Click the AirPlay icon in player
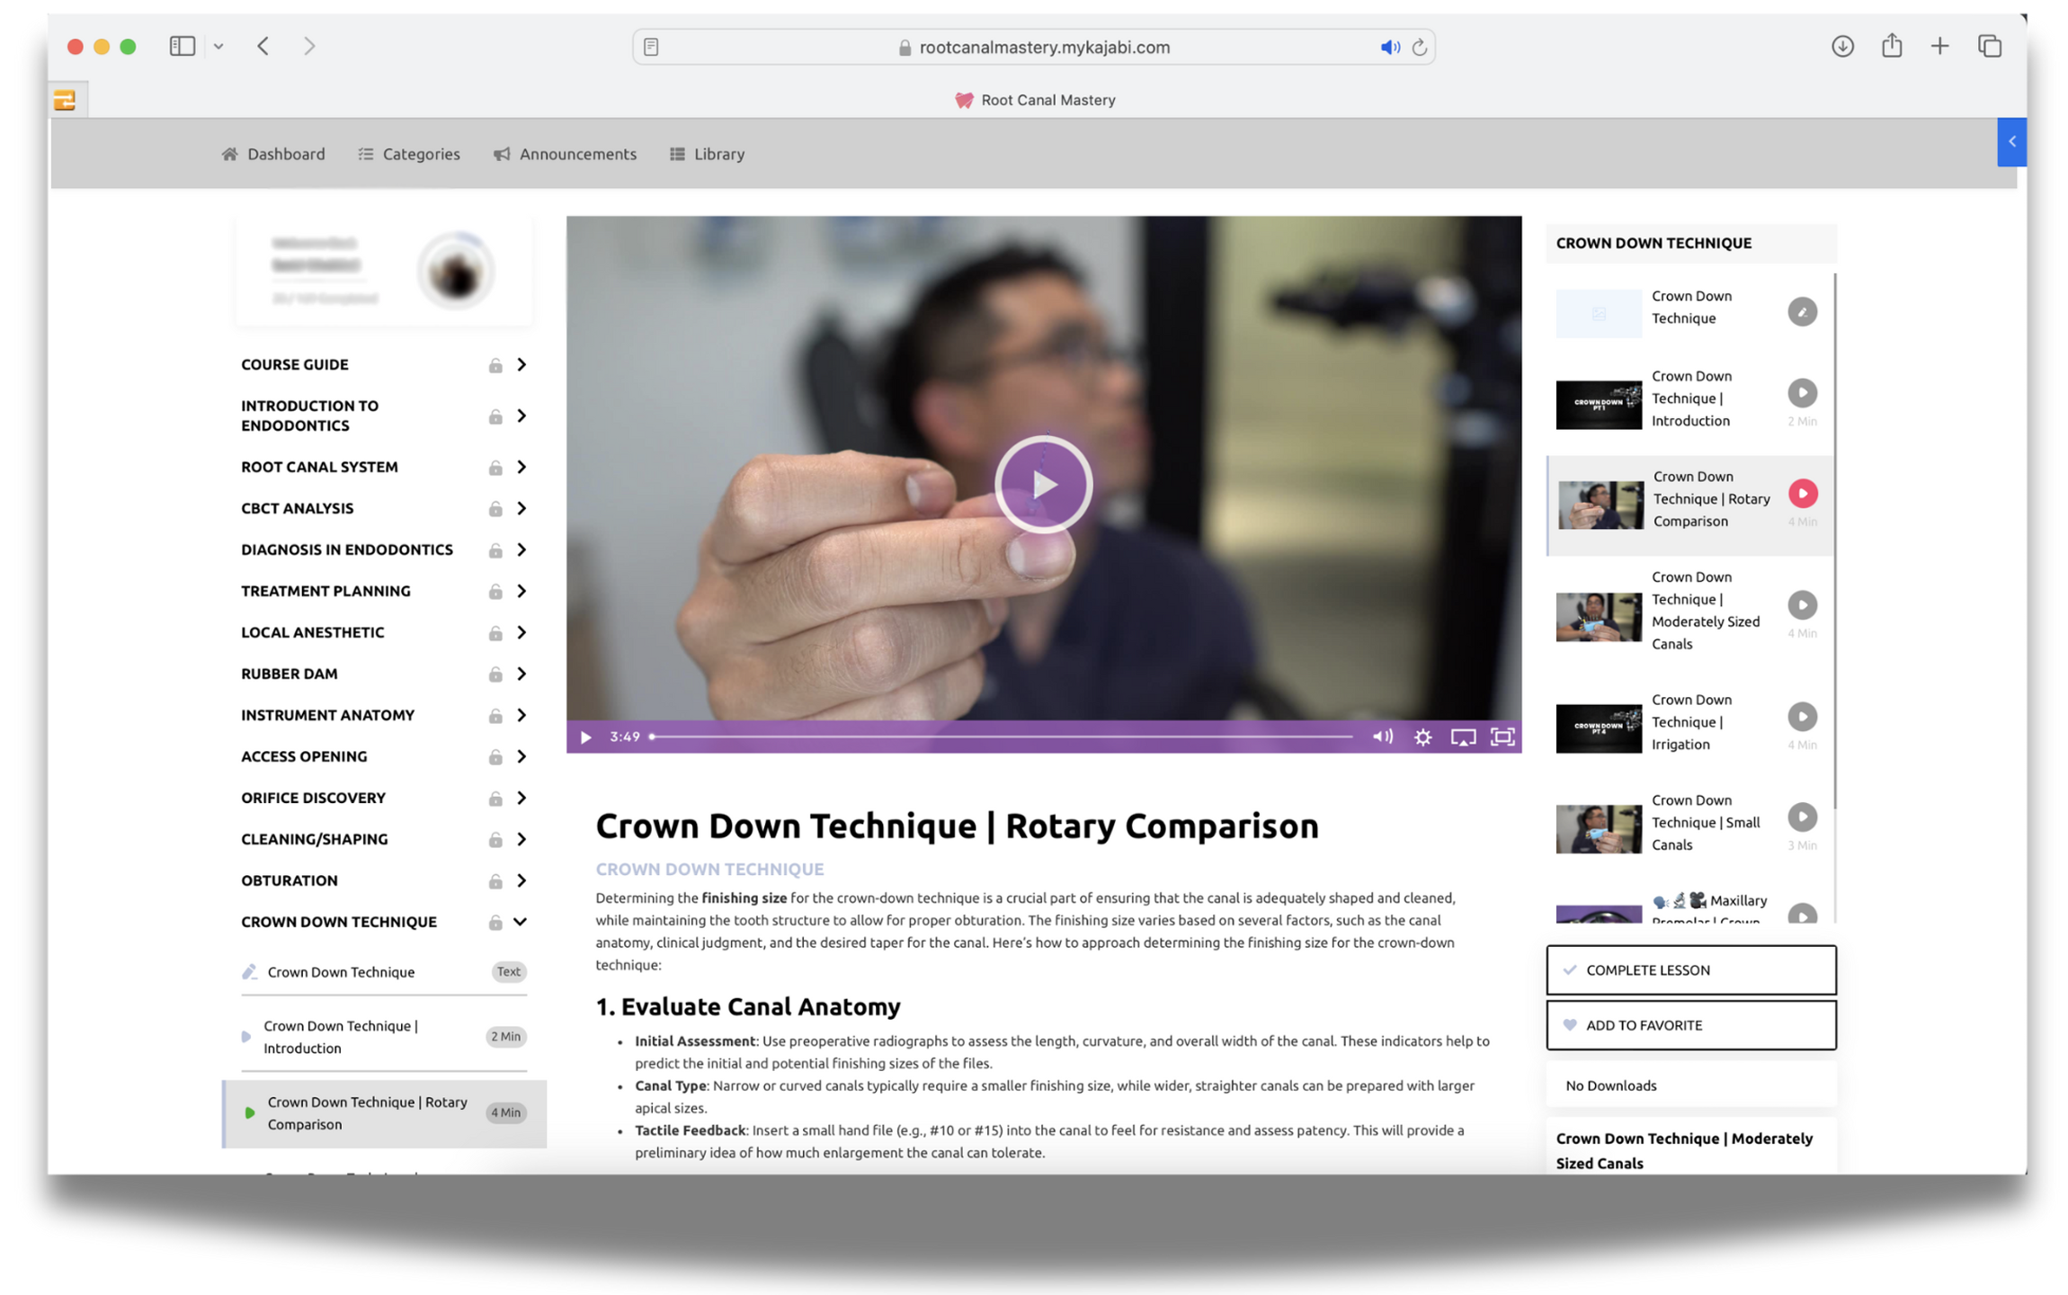The width and height of the screenshot is (2068, 1295). pyautogui.click(x=1463, y=737)
